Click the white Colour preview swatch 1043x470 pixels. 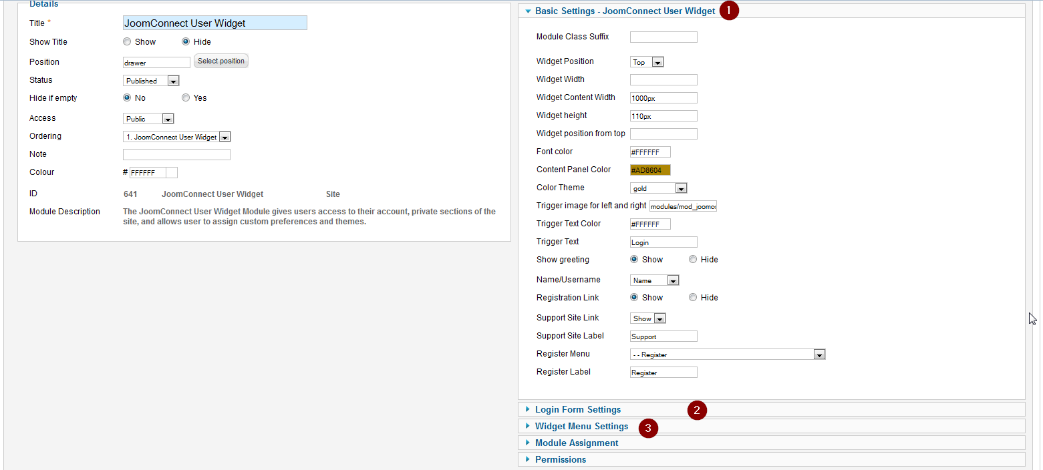[171, 172]
